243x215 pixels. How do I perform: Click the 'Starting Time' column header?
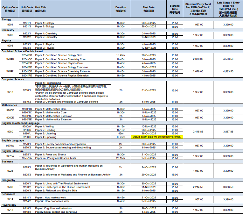point(175,9)
